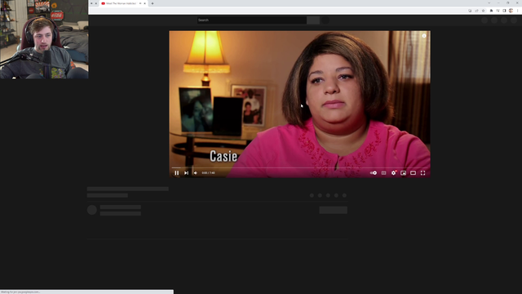Open the Chrome three-dot menu

click(x=517, y=11)
